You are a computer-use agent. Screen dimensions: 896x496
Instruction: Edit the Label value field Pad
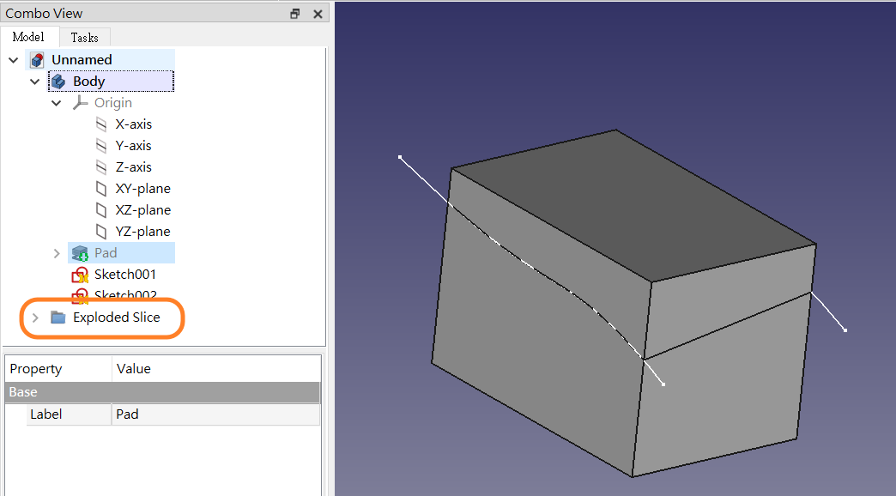[x=216, y=414]
